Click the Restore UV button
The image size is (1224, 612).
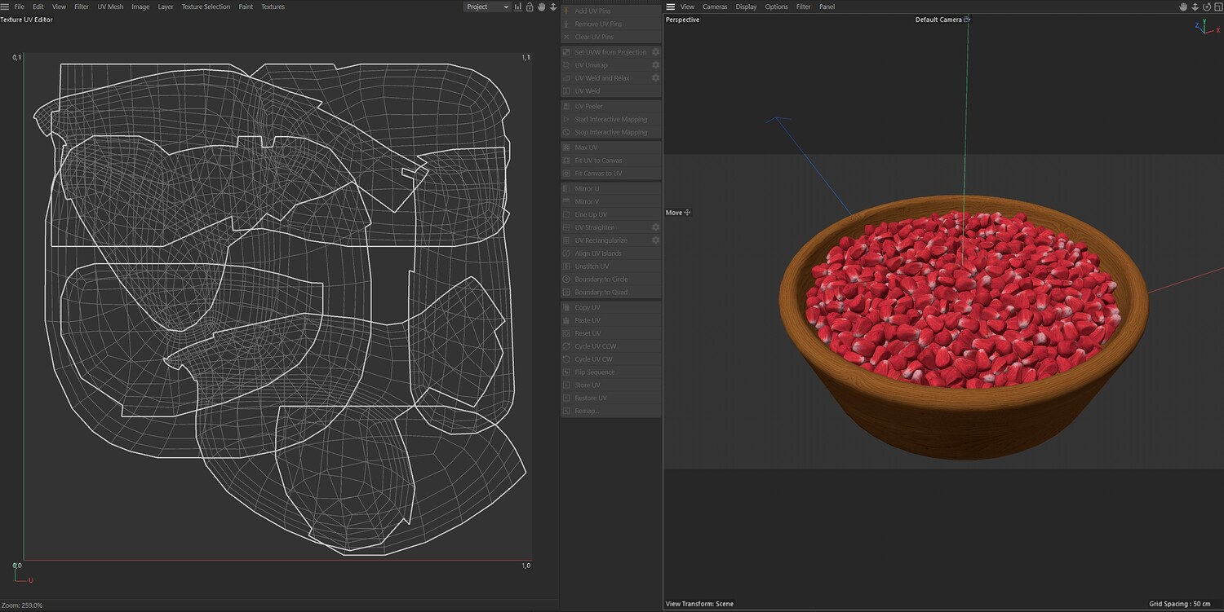tap(610, 398)
